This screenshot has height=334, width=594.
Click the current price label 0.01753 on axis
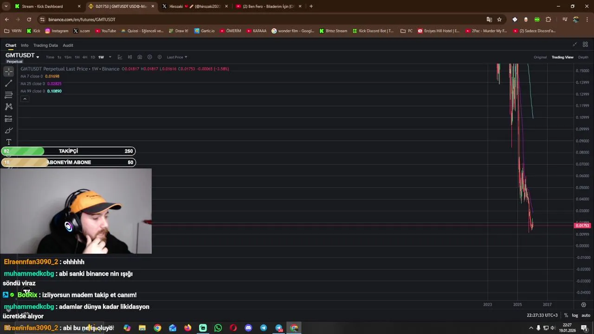582,226
